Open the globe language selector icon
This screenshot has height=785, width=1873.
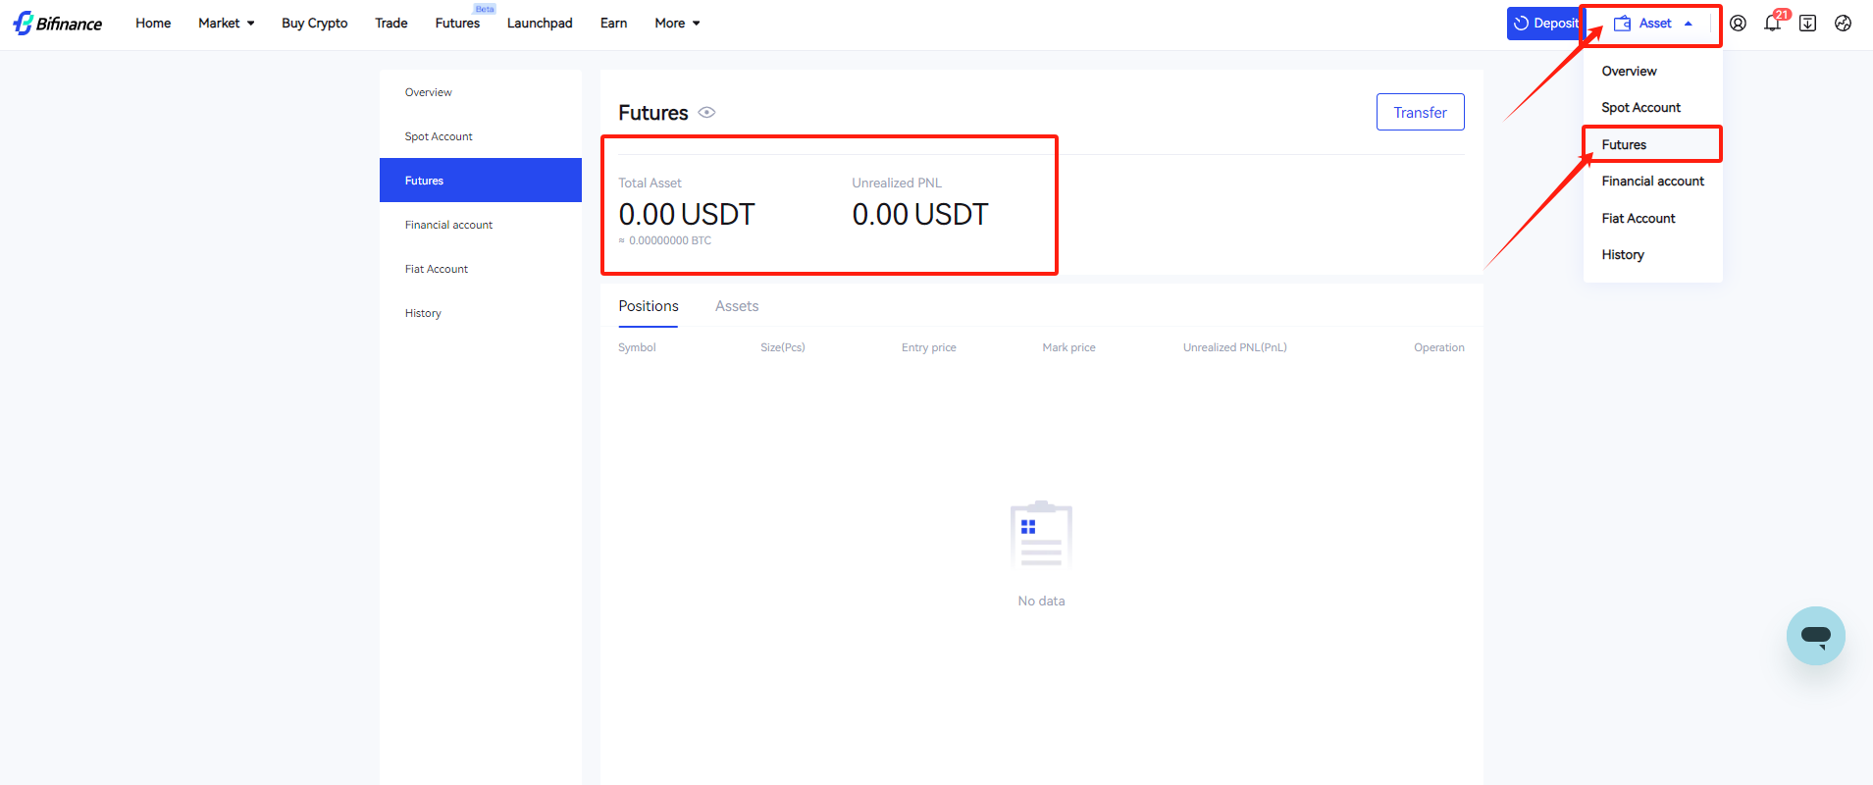click(1843, 24)
